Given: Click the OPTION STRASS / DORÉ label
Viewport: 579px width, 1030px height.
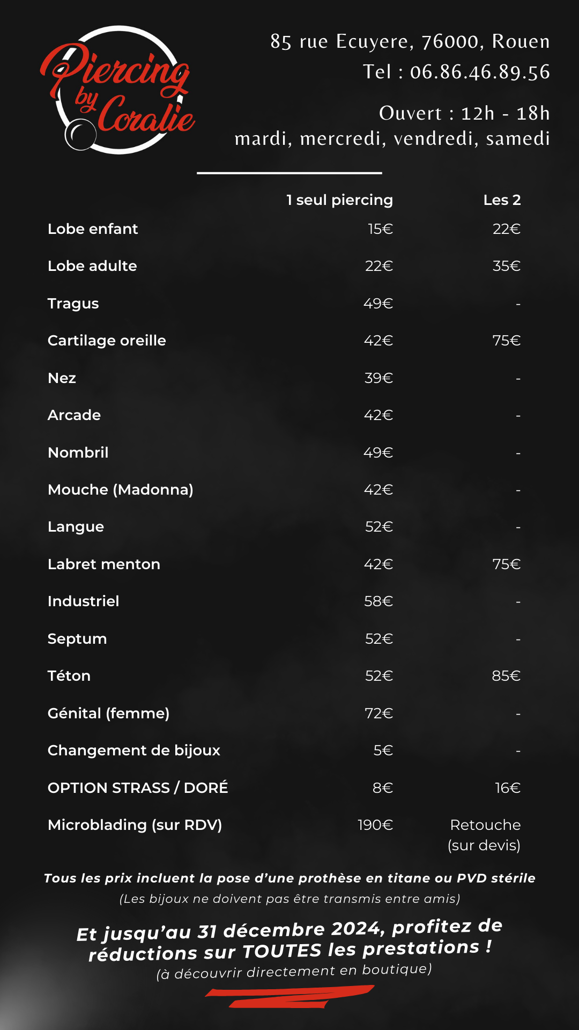Looking at the screenshot, I should [x=138, y=788].
